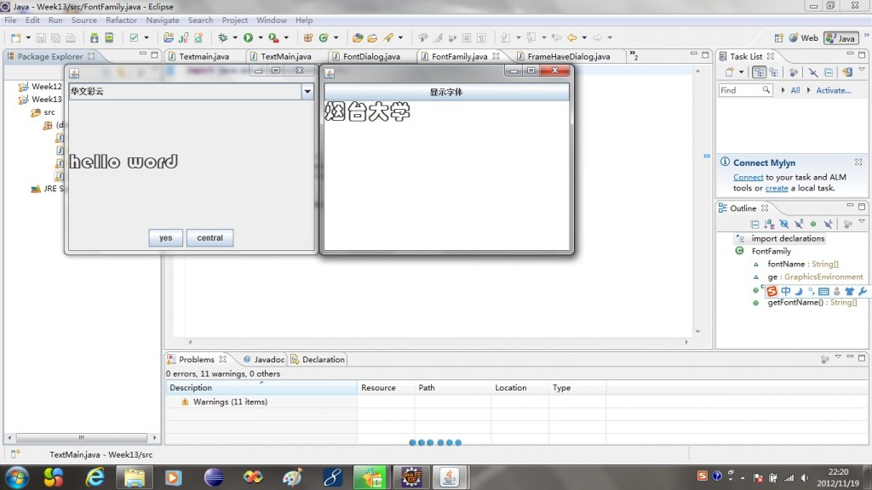This screenshot has width=872, height=490.
Task: Open the Task List view menu
Action: click(x=862, y=70)
